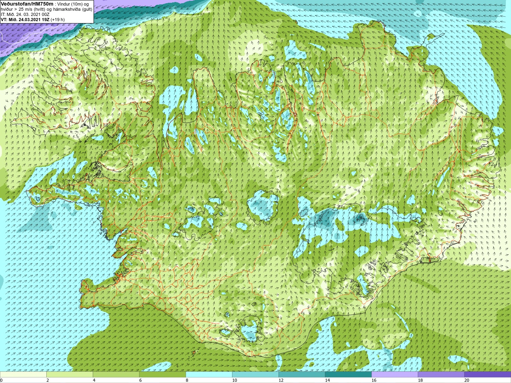This screenshot has width=511, height=383.
Task: Click the 'Vindur (10m) og' label
Action: click(x=73, y=4)
